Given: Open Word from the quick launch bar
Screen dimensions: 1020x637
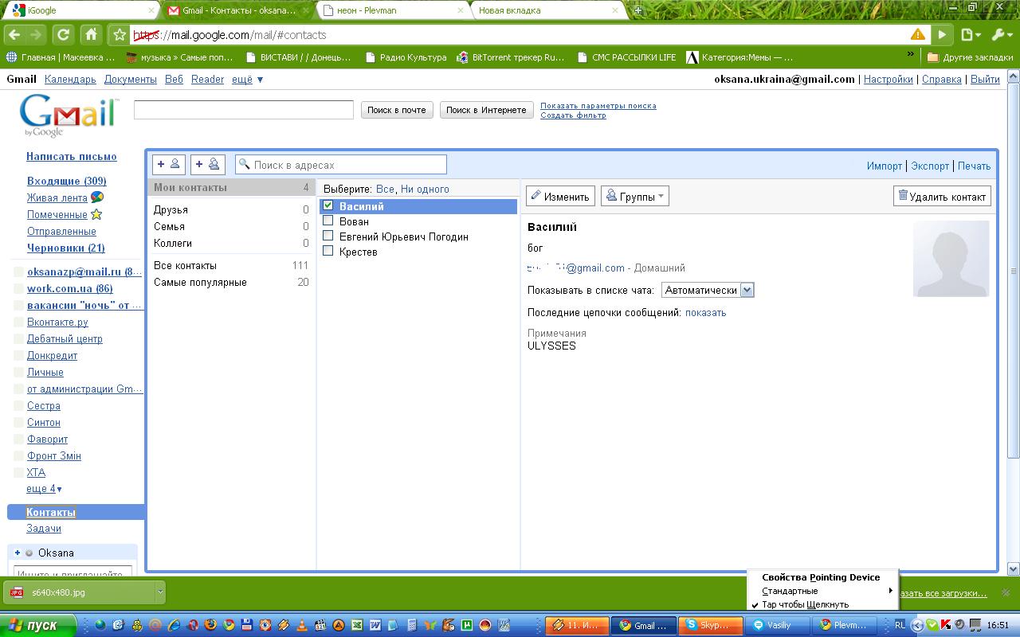Looking at the screenshot, I should pyautogui.click(x=375, y=626).
